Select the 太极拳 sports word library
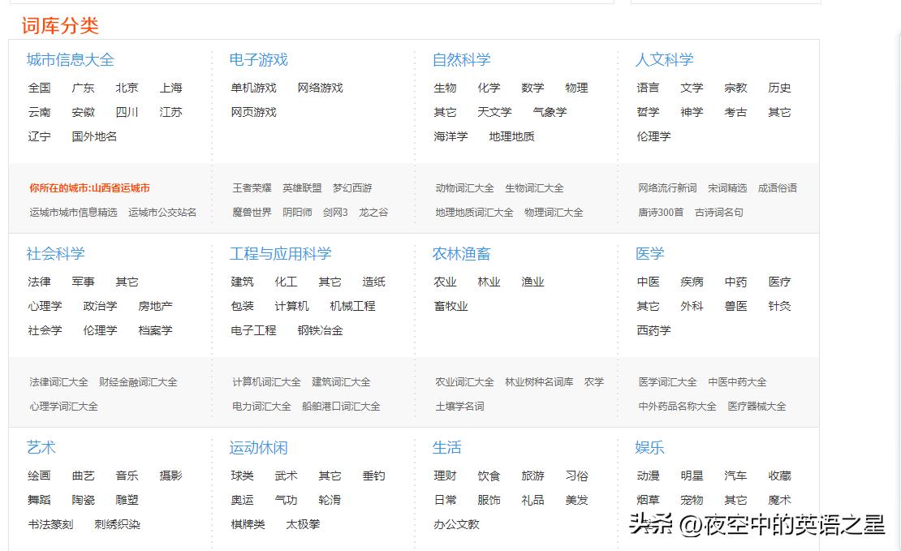The image size is (901, 551). 302,523
